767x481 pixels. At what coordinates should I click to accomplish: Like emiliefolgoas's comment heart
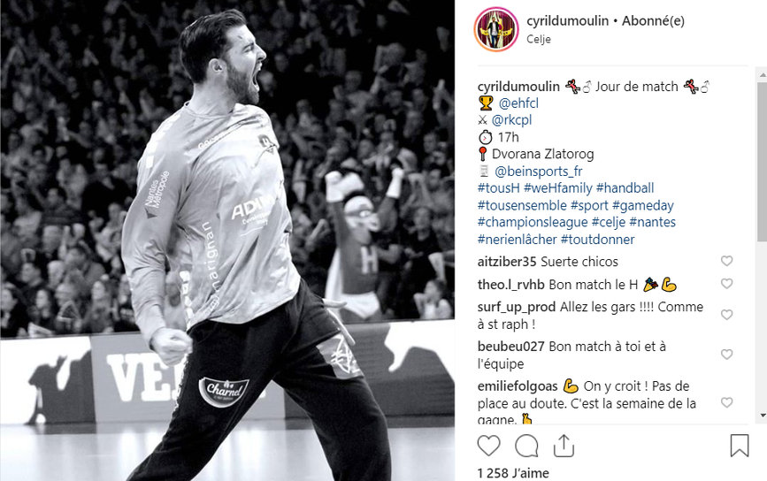coord(727,402)
